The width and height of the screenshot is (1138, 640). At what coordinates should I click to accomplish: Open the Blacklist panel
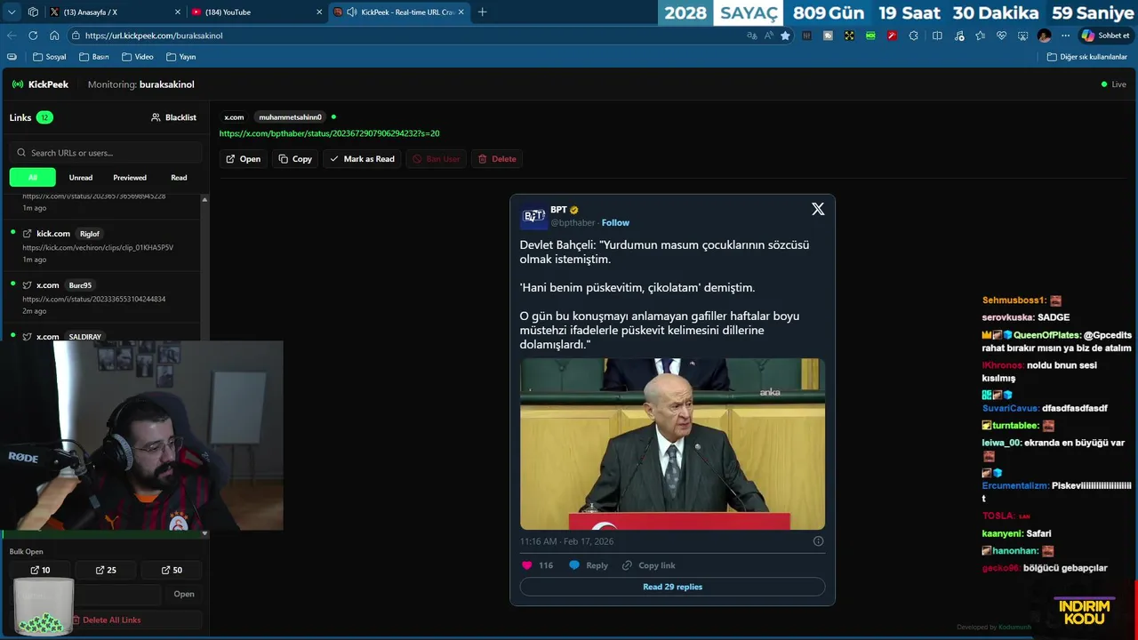173,117
